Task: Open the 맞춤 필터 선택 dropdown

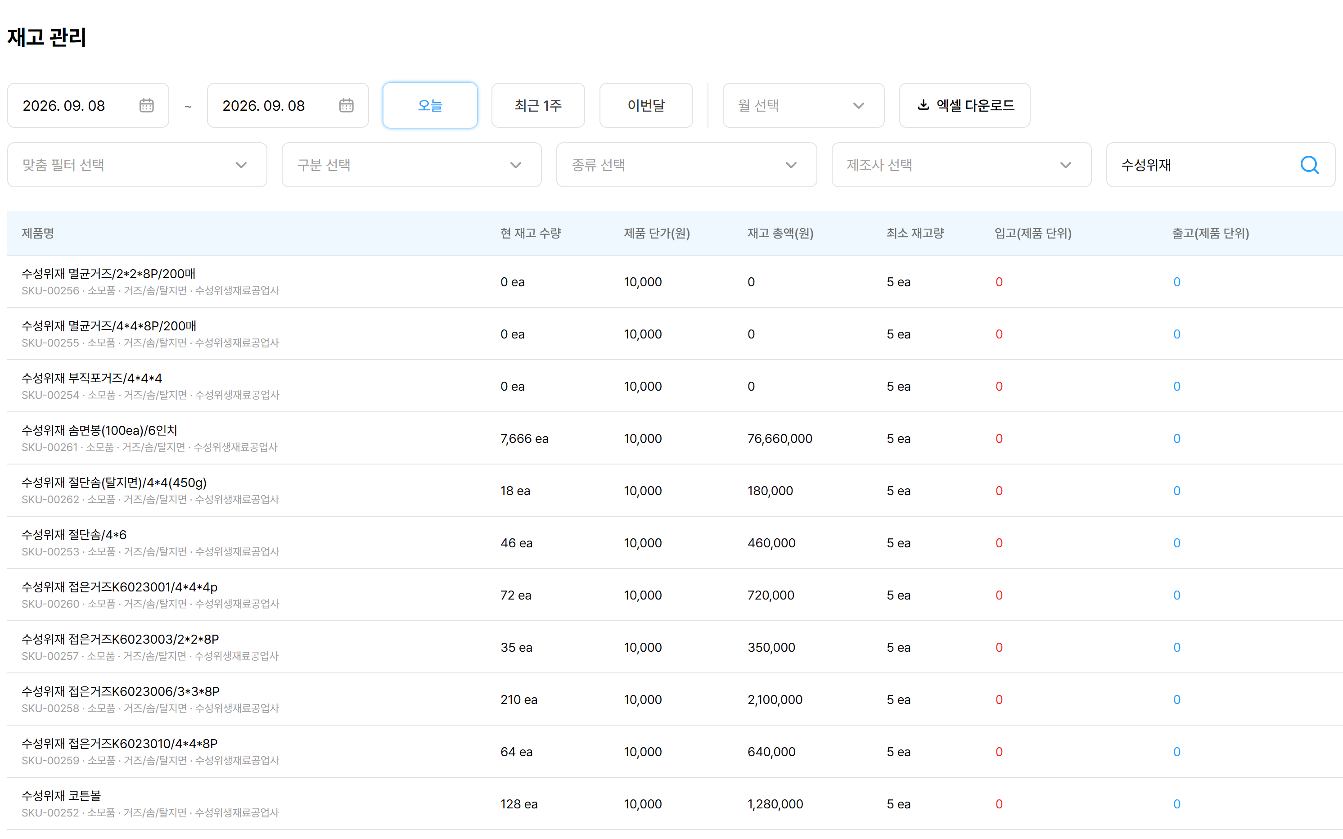Action: [137, 165]
